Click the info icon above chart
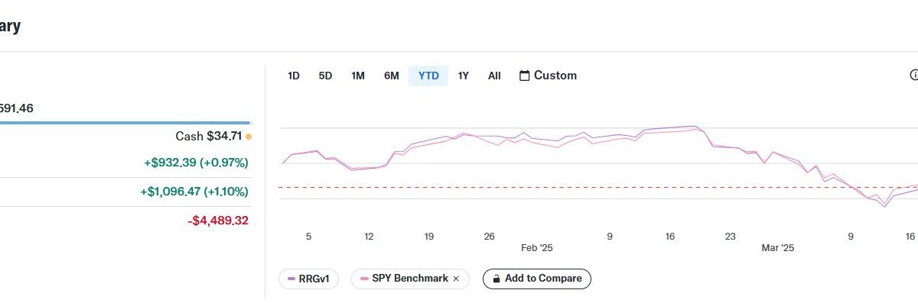The image size is (918, 303). (913, 75)
